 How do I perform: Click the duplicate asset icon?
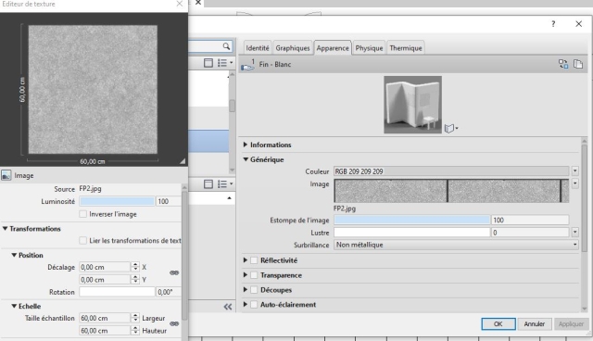coord(578,64)
